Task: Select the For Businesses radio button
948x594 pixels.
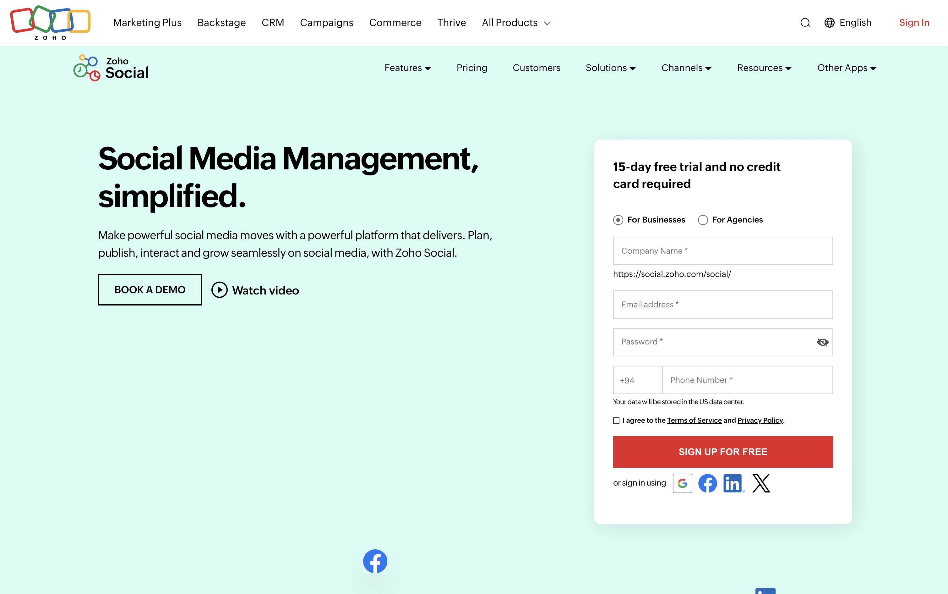Action: 618,220
